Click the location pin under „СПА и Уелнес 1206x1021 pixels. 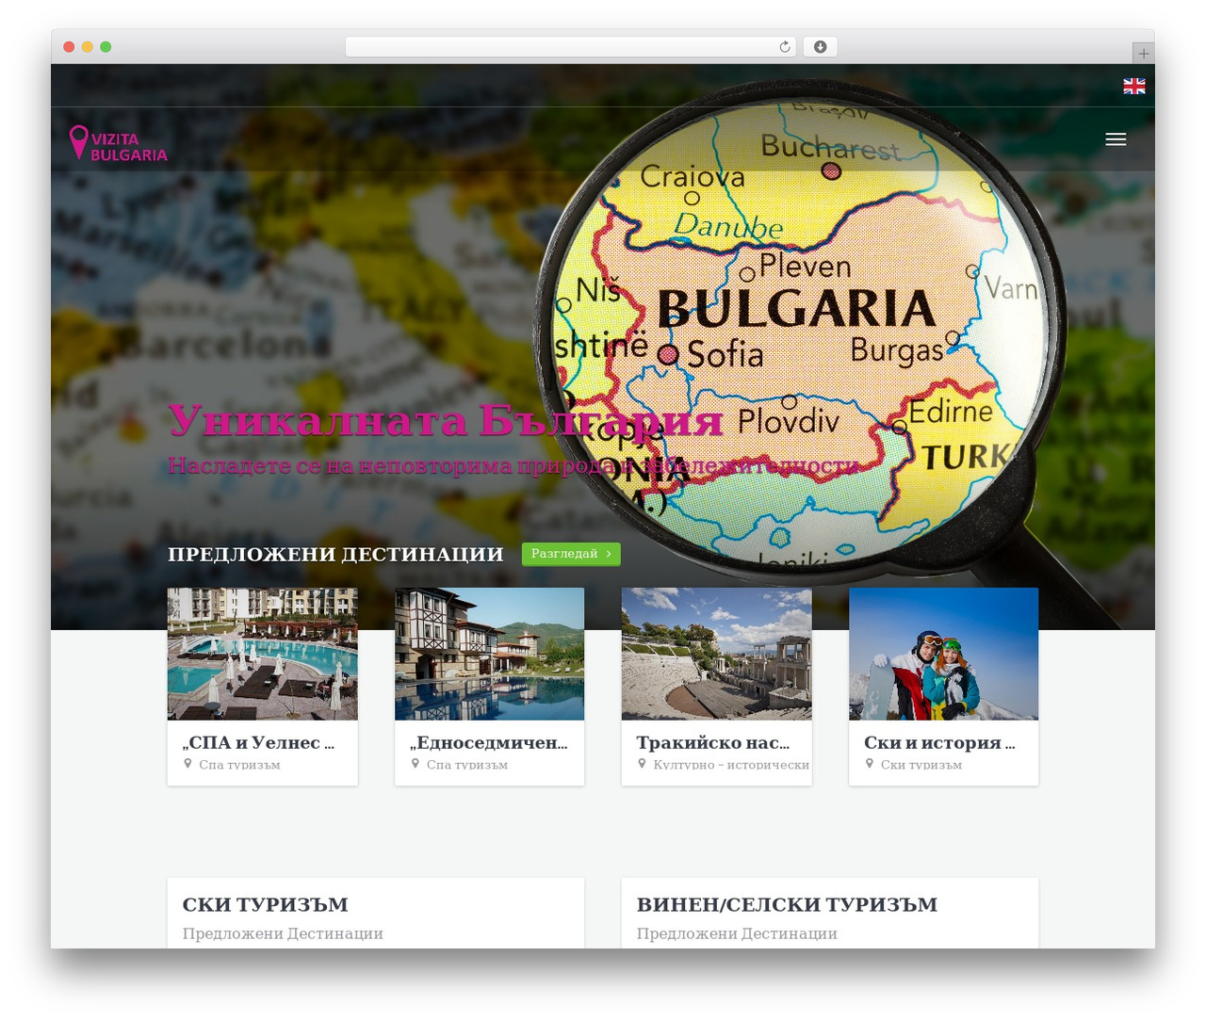187,764
